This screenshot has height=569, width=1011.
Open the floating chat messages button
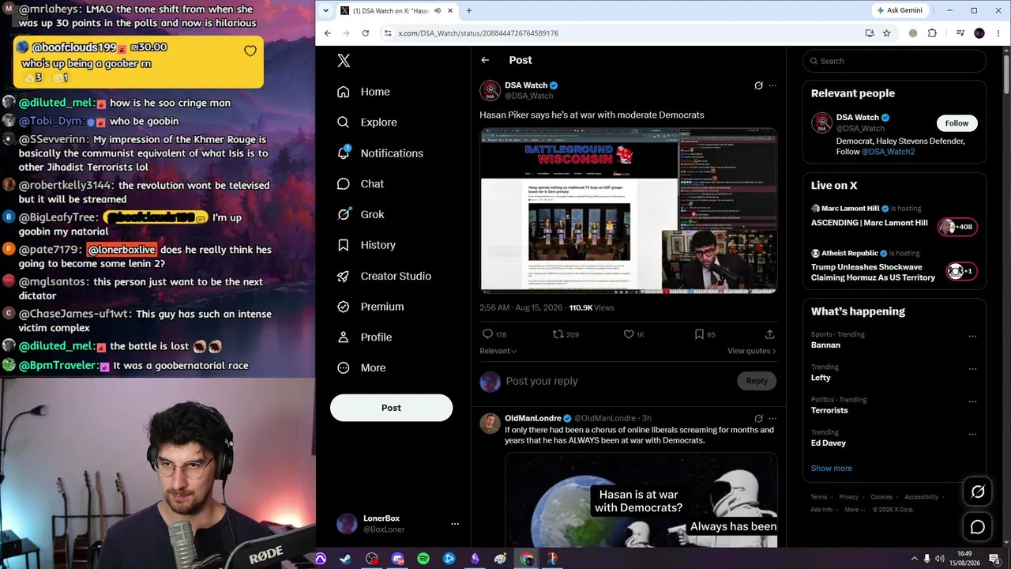point(978,527)
